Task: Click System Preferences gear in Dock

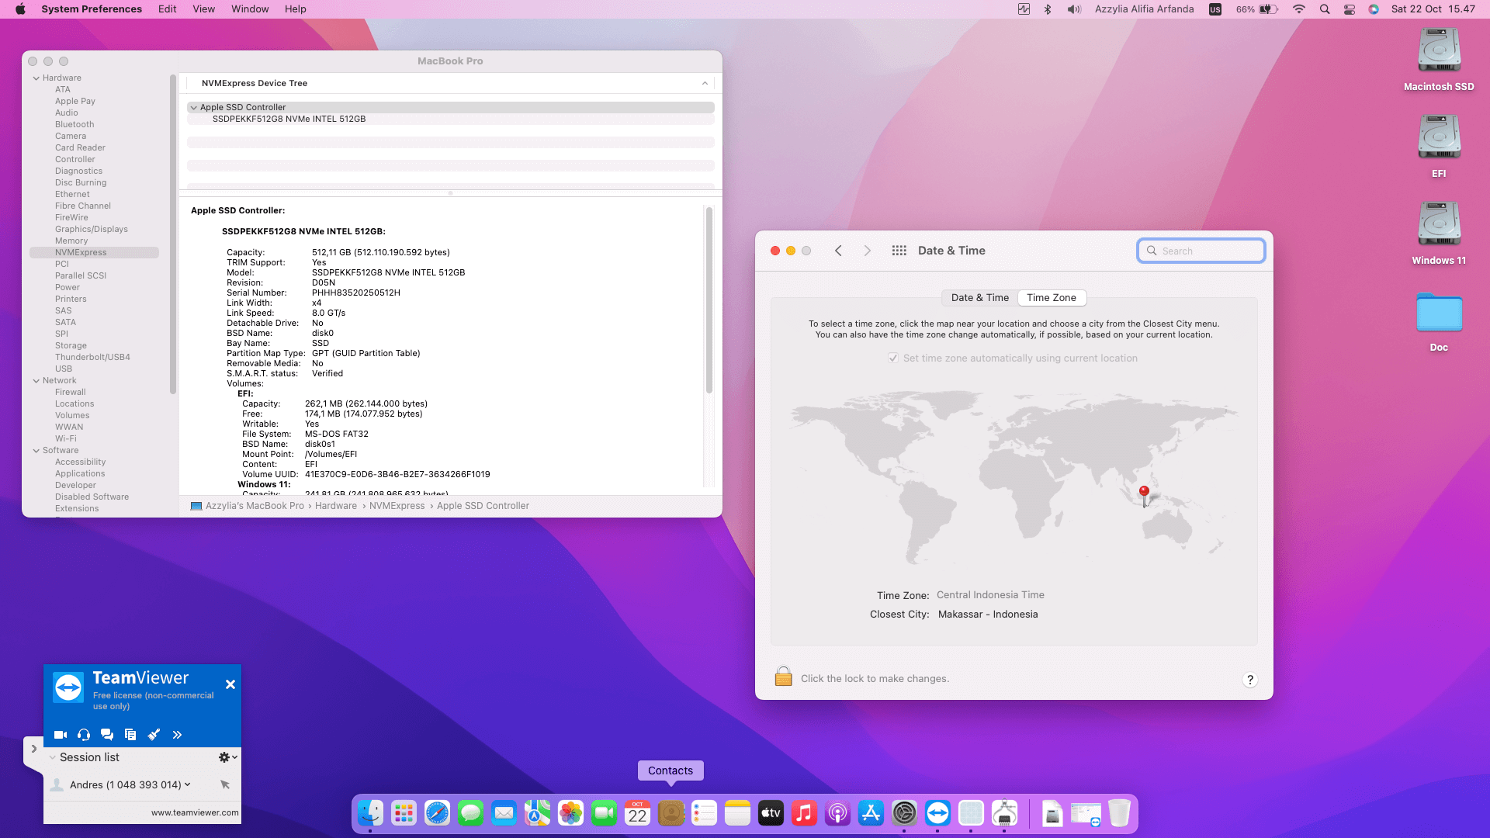Action: (x=904, y=813)
